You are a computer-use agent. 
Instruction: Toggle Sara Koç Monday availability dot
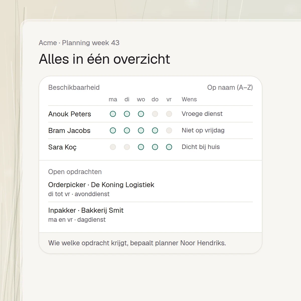tap(113, 147)
